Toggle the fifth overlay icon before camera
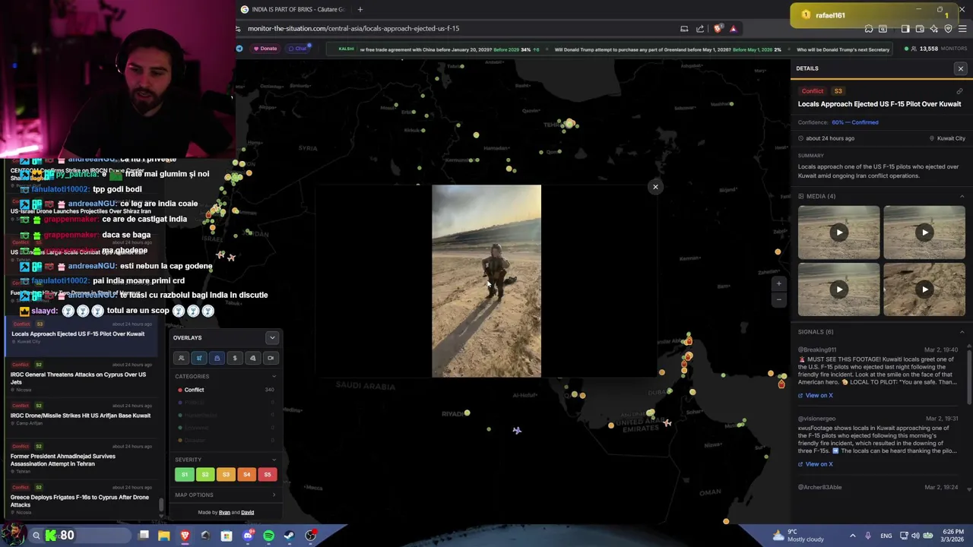The width and height of the screenshot is (973, 547). 252,358
